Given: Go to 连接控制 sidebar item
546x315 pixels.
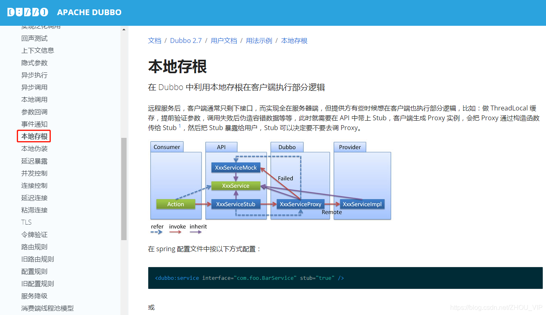Looking at the screenshot, I should (x=34, y=185).
